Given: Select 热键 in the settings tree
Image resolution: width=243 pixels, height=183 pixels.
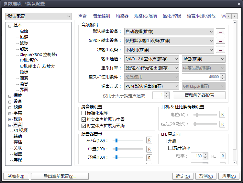Looking at the screenshot, I should tap(24, 37).
